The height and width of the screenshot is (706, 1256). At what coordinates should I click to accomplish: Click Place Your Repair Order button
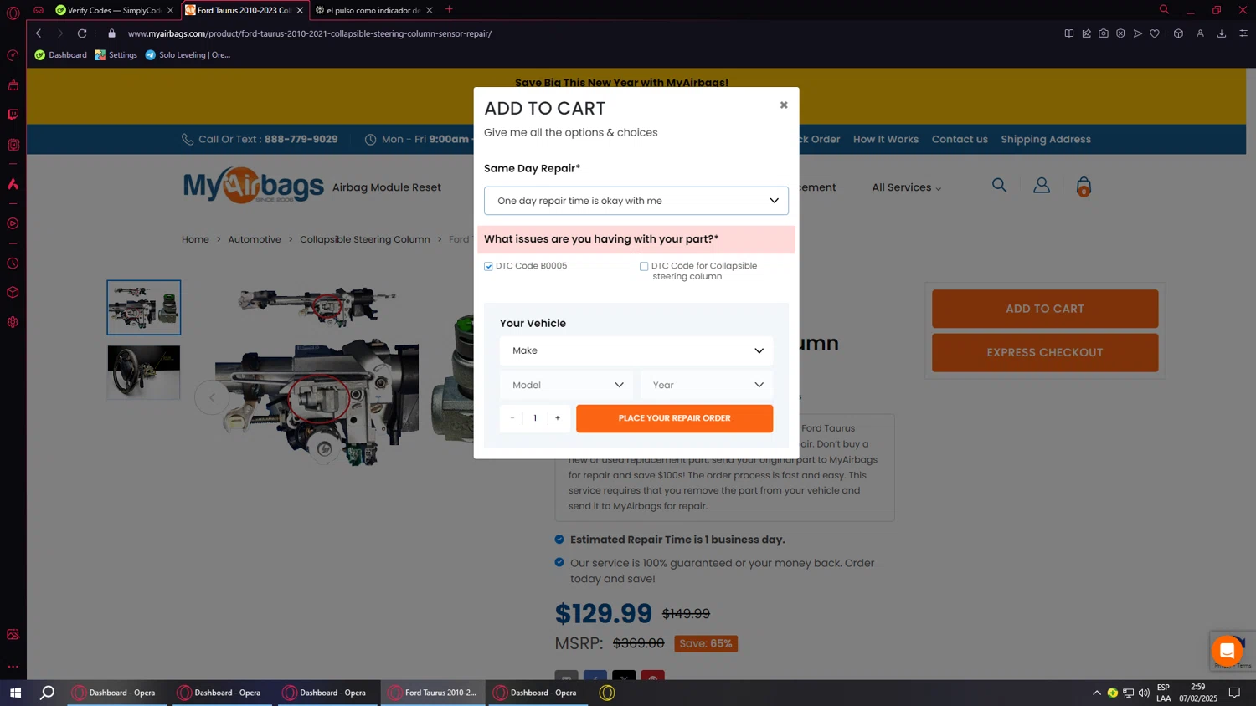(x=674, y=418)
